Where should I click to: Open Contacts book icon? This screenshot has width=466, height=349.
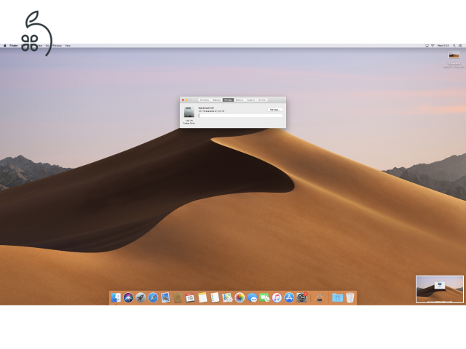coord(178,297)
